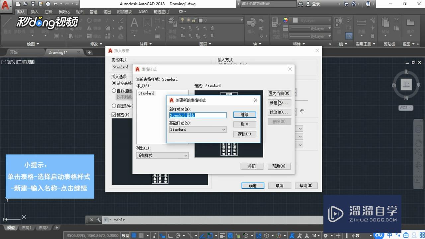Image resolution: width=425 pixels, height=239 pixels.
Task: Click the color wheel icon in properties panel
Action: (286, 20)
